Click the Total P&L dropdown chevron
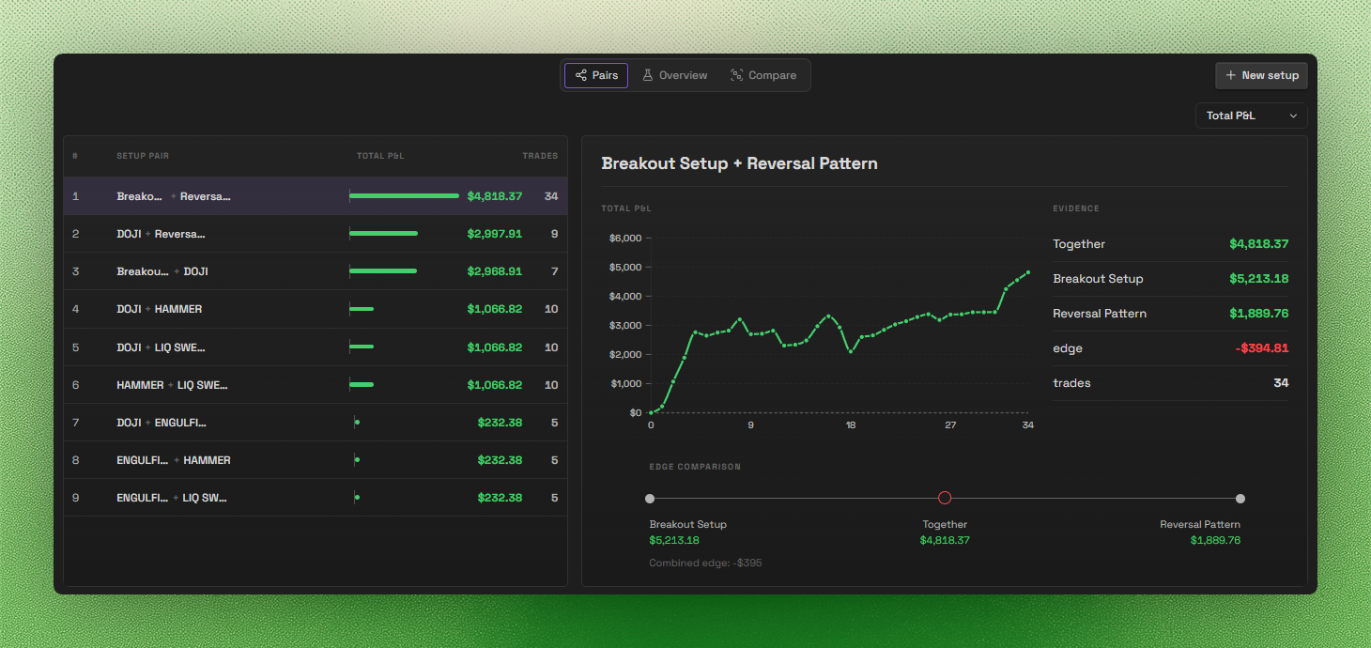 (x=1293, y=116)
